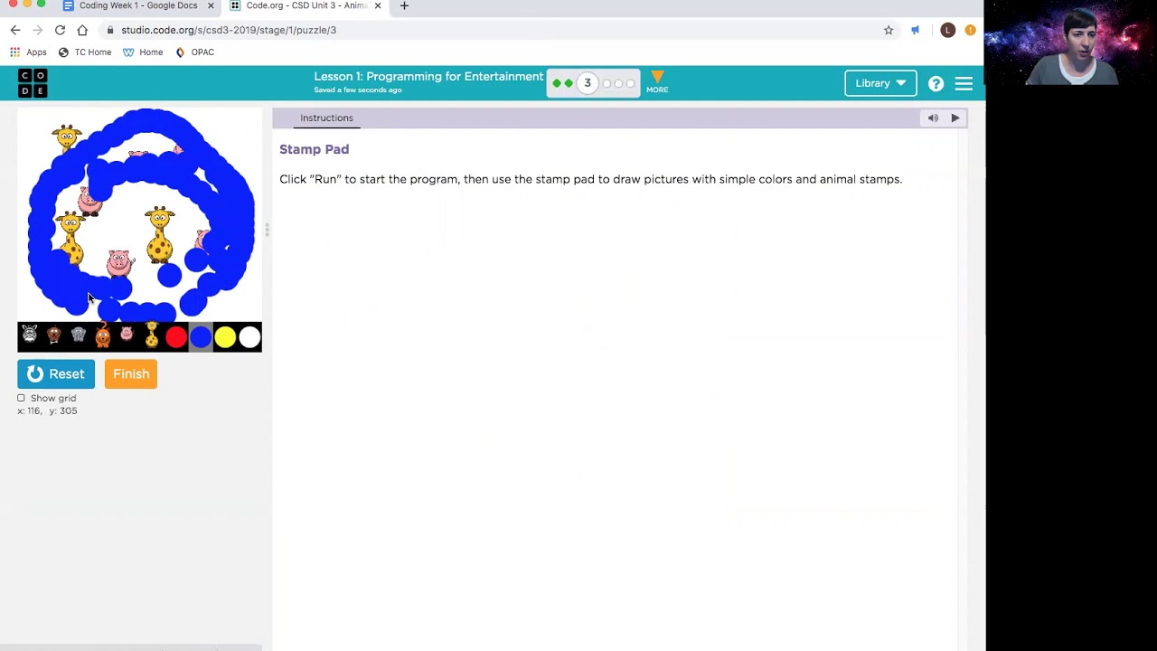Screen dimensions: 1157x651
Task: Open the Chrome profile avatar
Action: point(947,30)
